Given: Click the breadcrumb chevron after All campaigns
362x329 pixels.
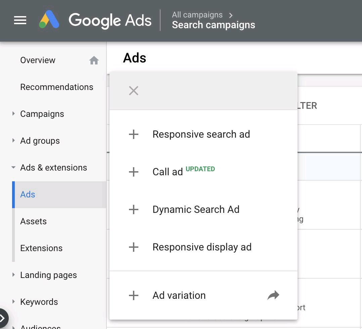Looking at the screenshot, I should point(231,15).
